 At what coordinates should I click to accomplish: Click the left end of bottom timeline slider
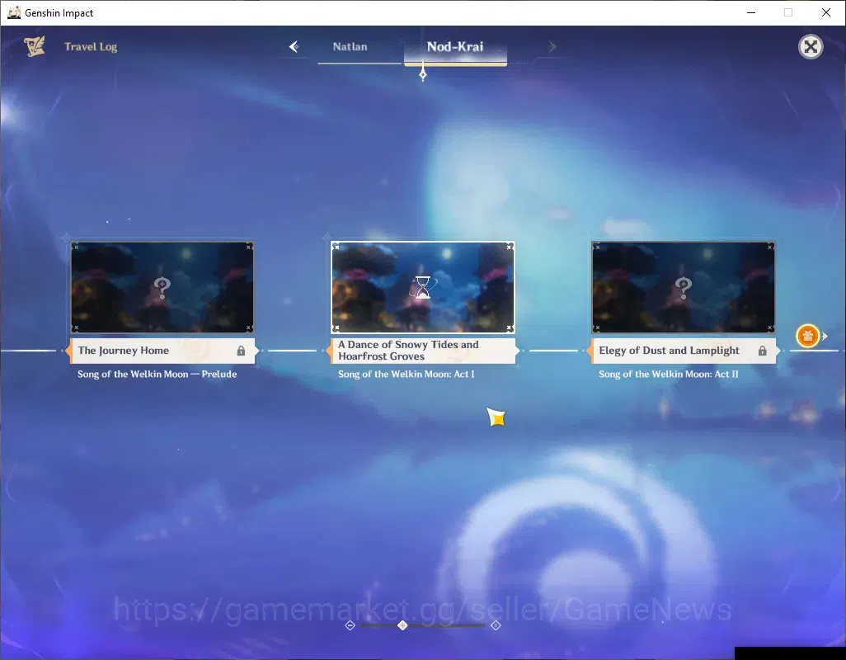coord(350,625)
